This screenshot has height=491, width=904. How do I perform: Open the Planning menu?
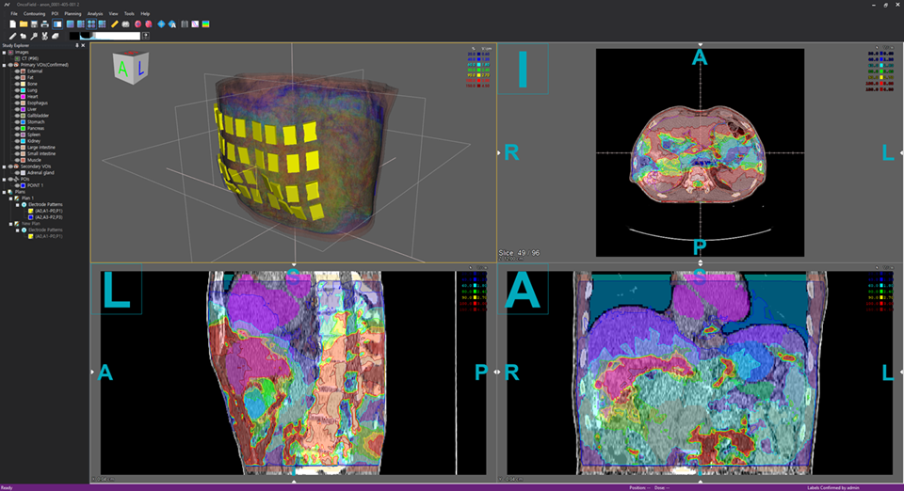tap(73, 14)
